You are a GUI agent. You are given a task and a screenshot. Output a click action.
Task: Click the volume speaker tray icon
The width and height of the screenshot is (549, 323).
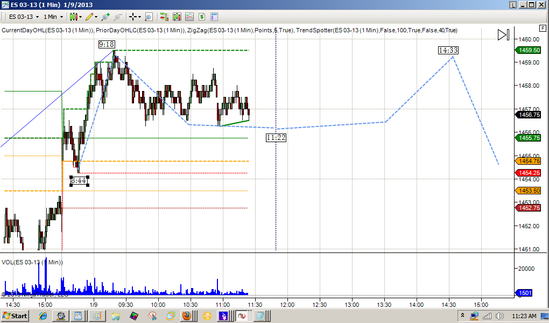pos(499,316)
